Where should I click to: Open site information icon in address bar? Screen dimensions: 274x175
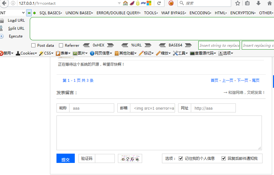tap(13, 3)
